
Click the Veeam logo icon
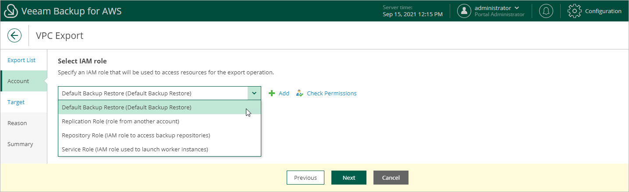pyautogui.click(x=11, y=11)
